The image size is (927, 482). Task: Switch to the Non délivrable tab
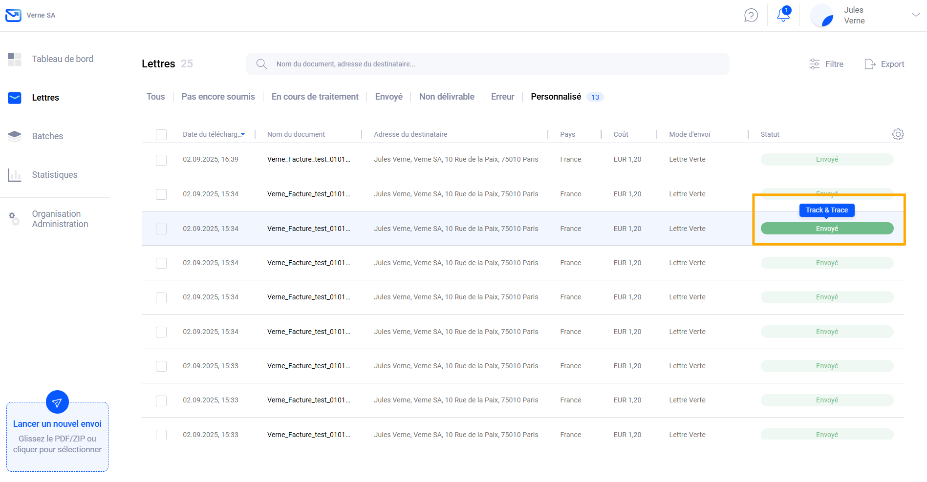coord(446,97)
